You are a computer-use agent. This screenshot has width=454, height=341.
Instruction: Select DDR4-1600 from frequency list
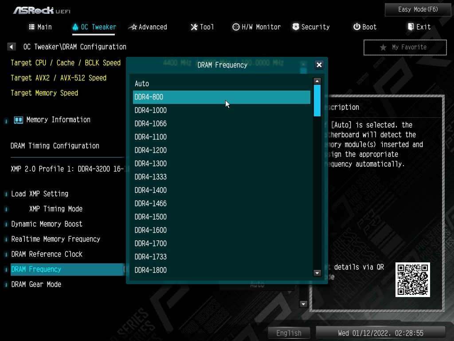pyautogui.click(x=151, y=230)
